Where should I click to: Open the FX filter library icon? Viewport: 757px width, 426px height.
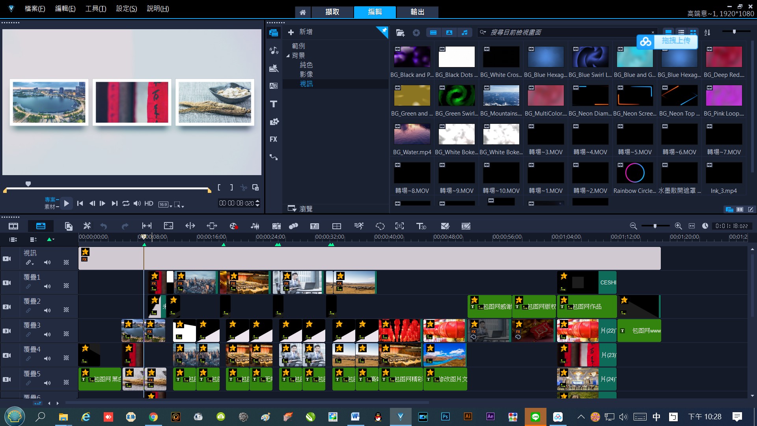click(x=274, y=139)
